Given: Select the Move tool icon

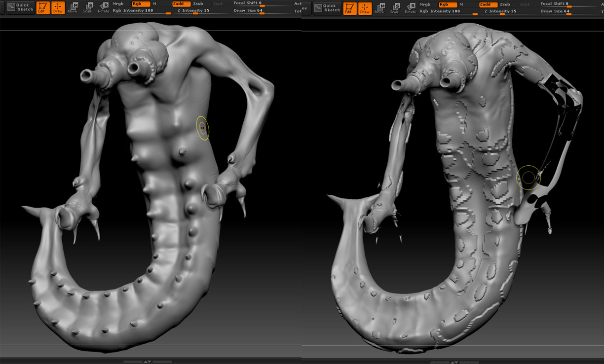Looking at the screenshot, I should [73, 7].
